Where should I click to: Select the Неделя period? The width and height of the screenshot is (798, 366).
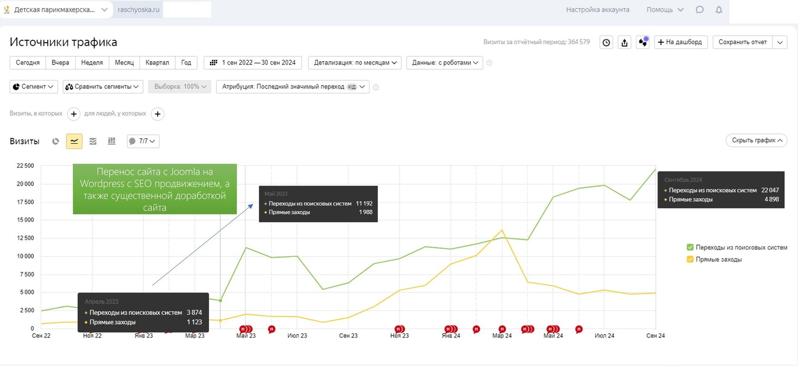[x=92, y=63]
